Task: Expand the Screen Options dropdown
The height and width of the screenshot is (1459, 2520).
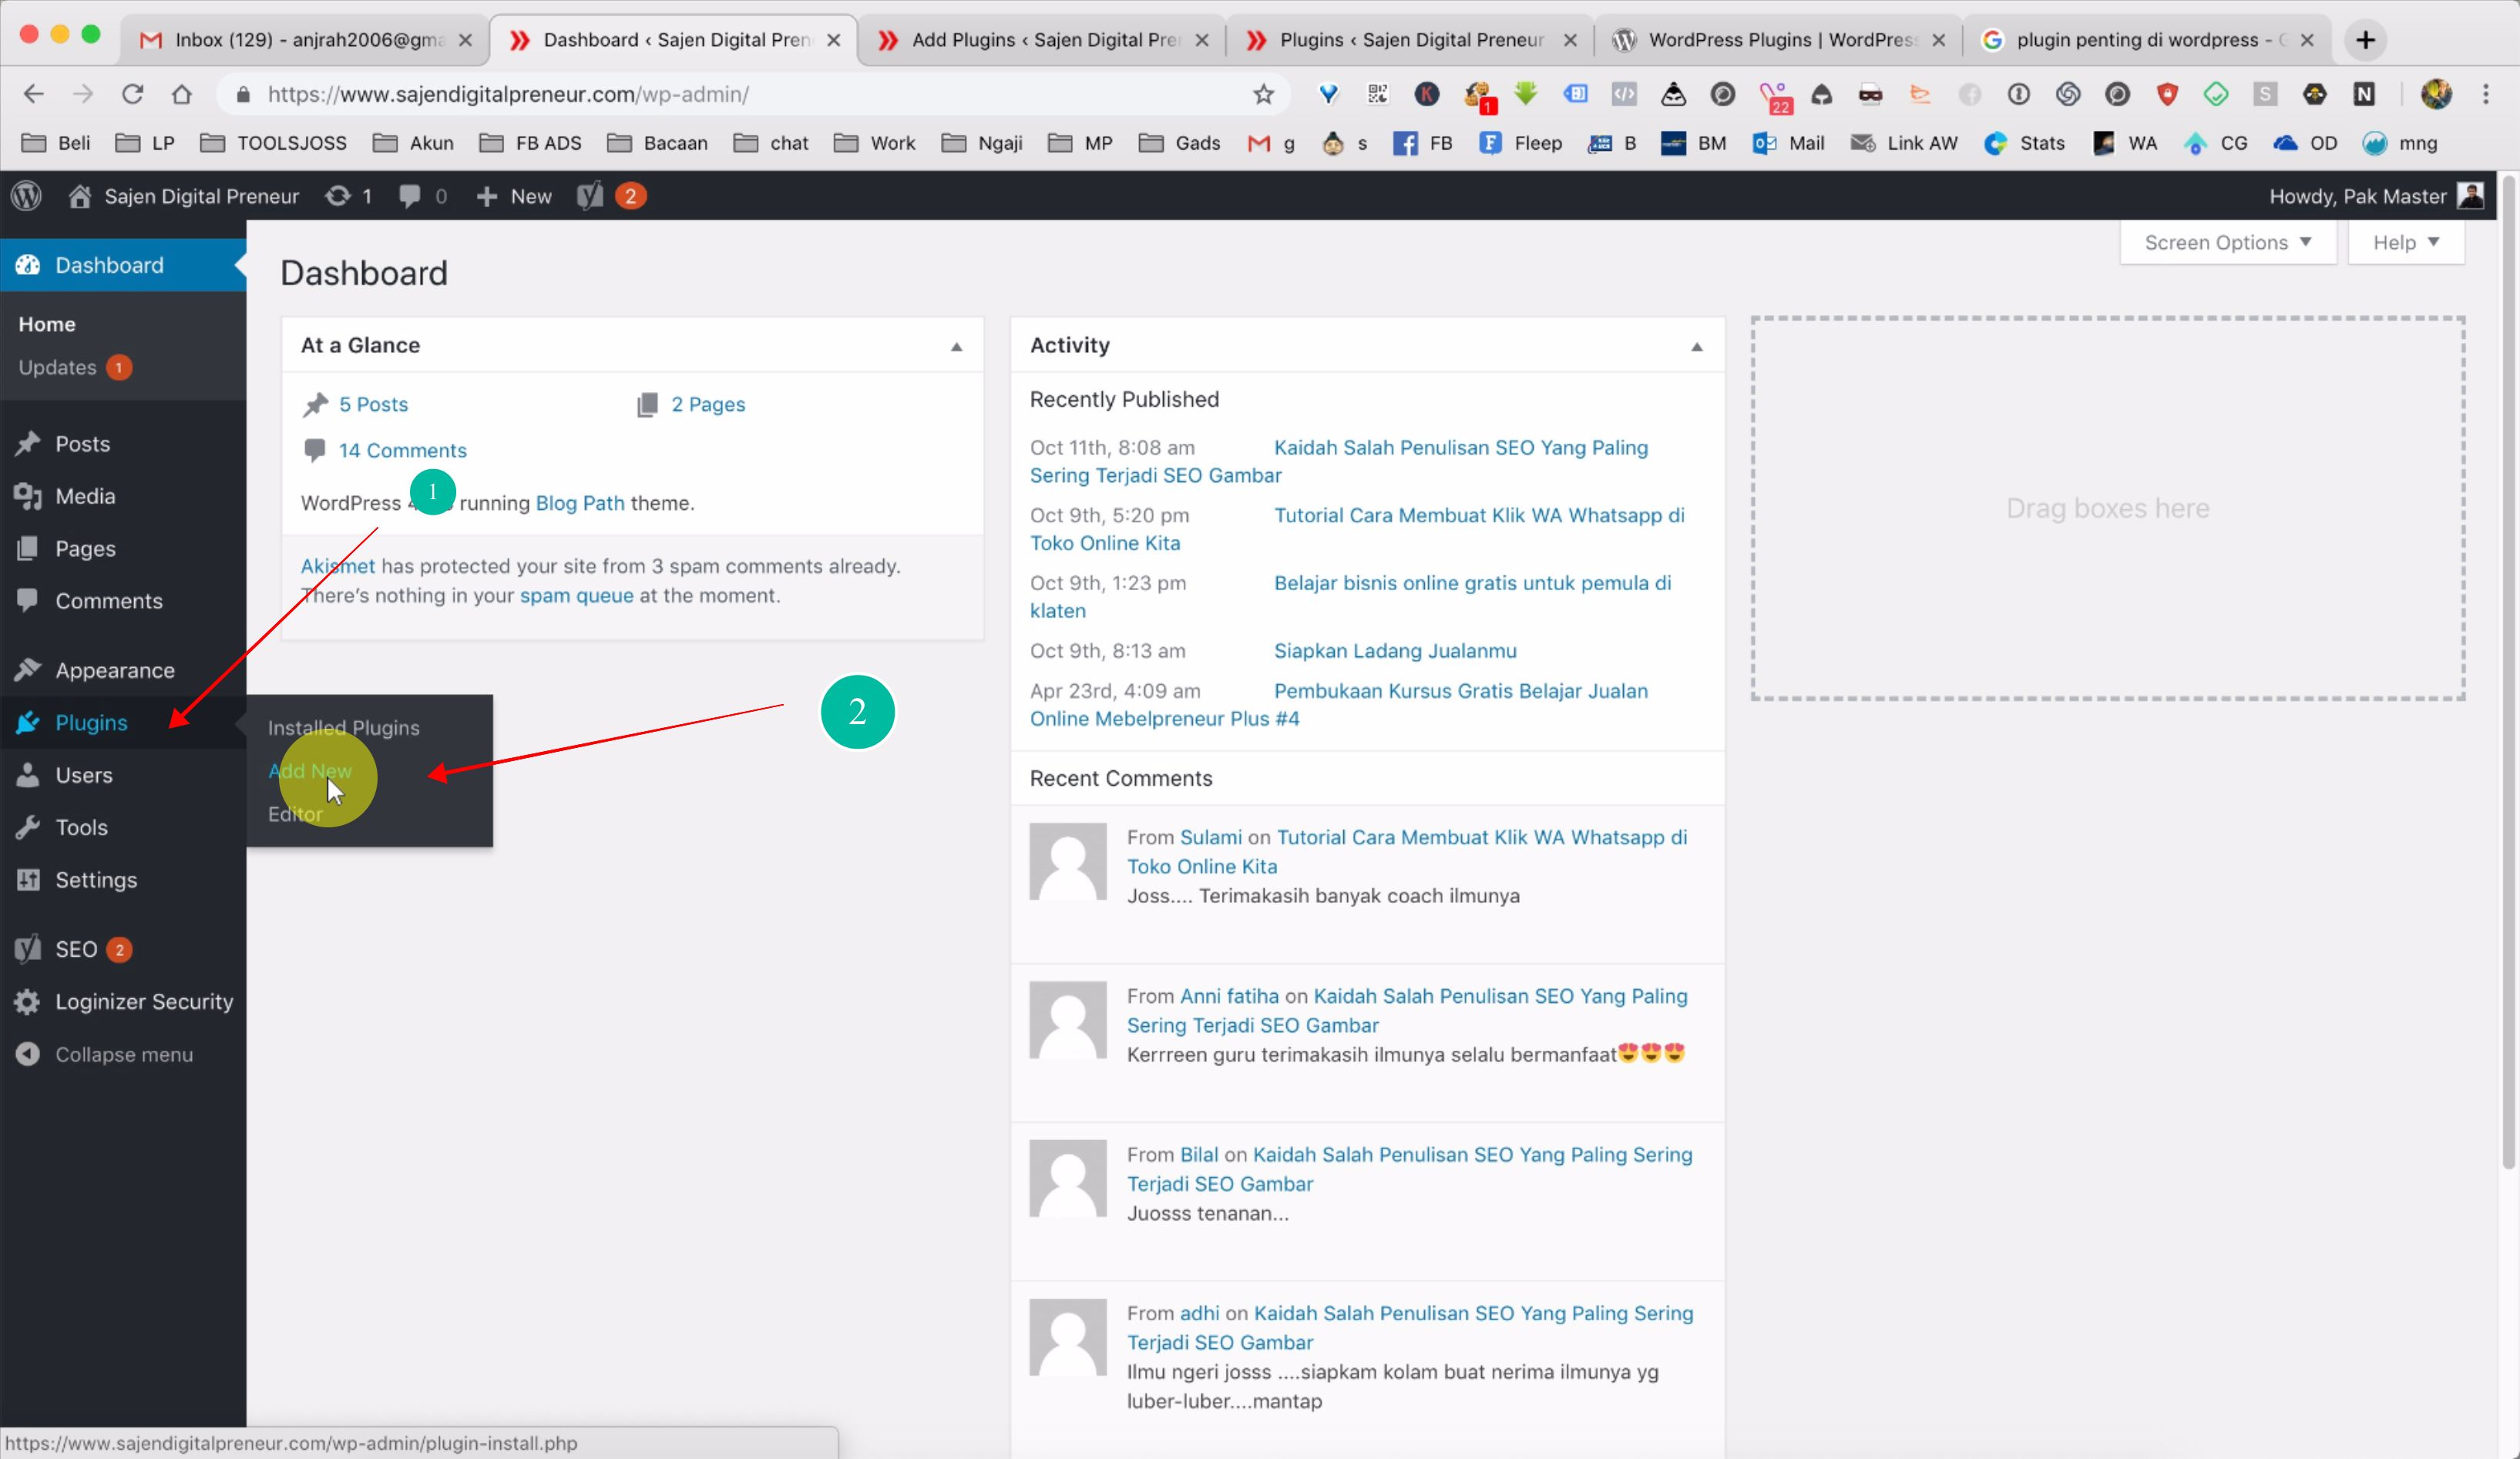Action: tap(2226, 243)
